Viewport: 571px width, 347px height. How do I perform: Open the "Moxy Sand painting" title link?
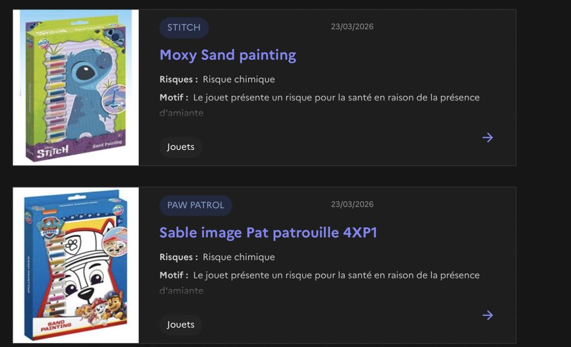(227, 55)
